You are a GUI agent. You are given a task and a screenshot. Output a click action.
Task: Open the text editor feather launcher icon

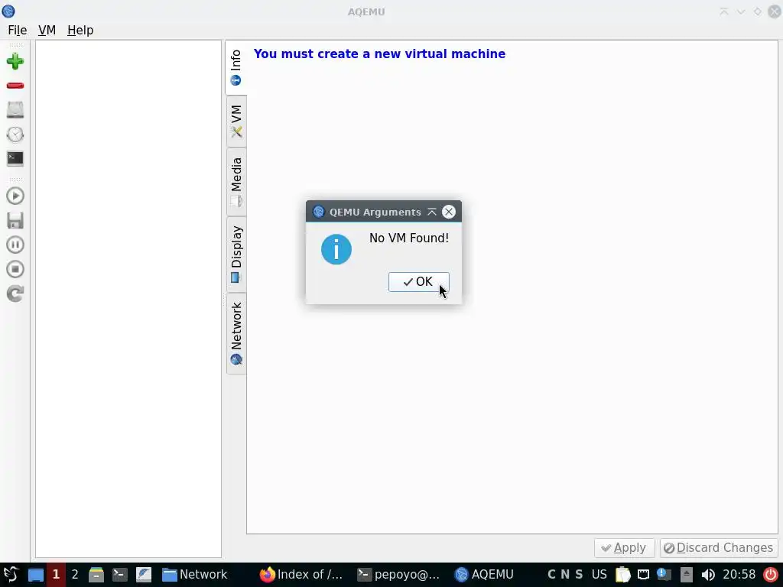coord(144,575)
